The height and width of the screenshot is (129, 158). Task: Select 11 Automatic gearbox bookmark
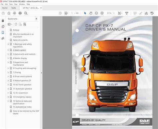coord(22,89)
